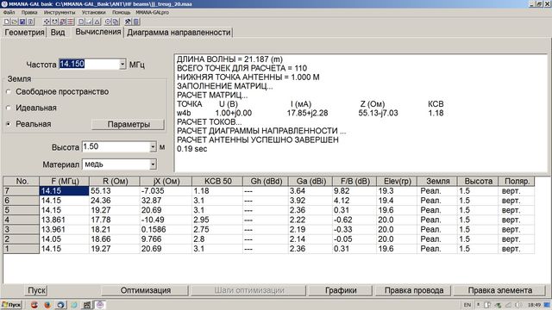Screen dimensions: 552x310
Task: Expand the Материал material dropdown
Action: [153, 164]
